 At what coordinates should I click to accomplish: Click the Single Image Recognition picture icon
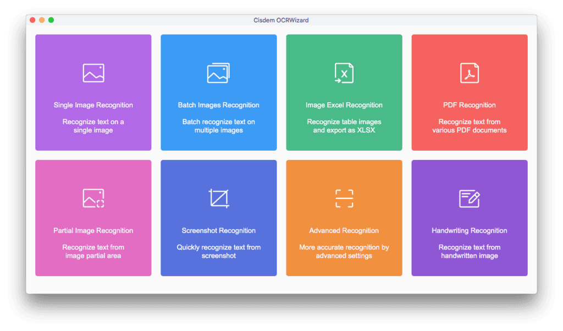coord(93,73)
